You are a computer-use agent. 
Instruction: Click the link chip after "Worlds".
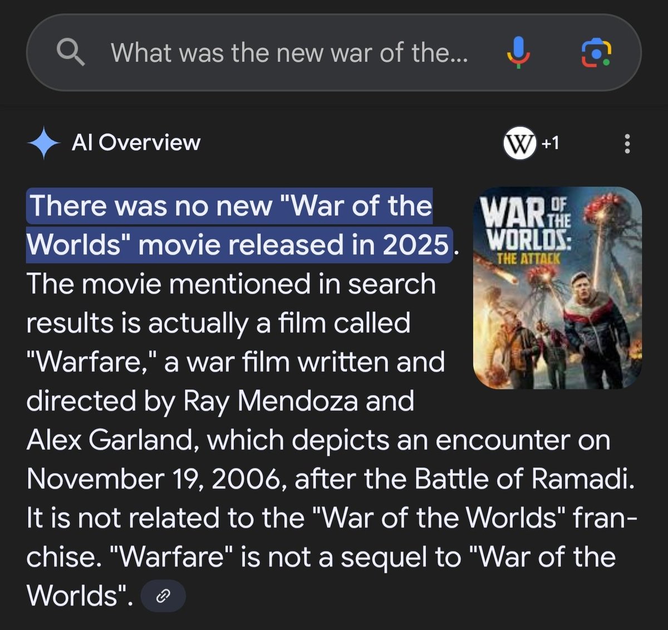pos(163,597)
